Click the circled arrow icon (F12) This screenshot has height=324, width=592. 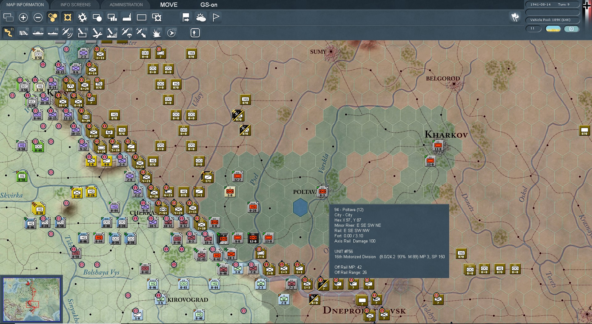171,33
